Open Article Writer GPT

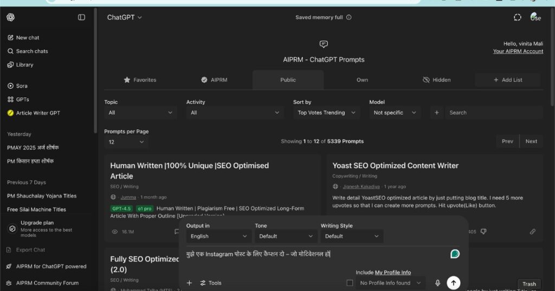point(34,113)
